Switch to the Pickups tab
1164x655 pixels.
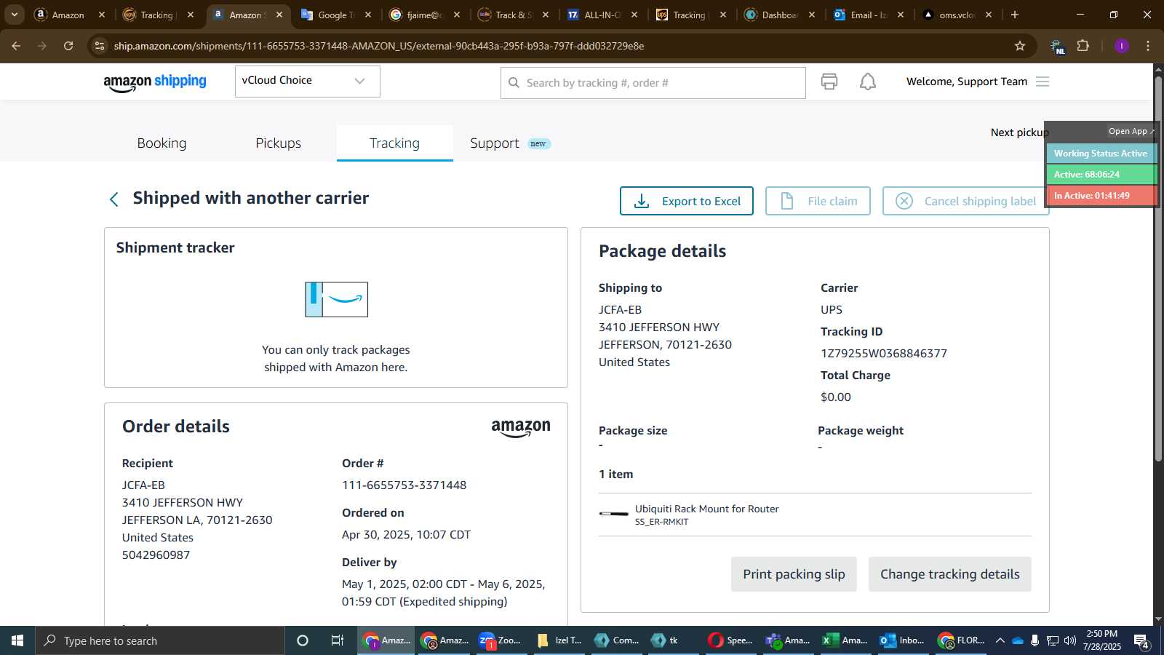[x=278, y=143]
